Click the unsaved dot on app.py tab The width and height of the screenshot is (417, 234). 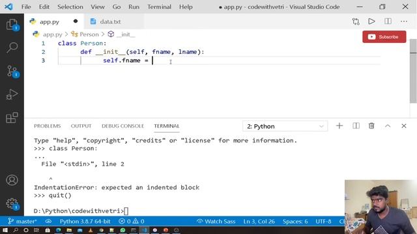point(76,21)
